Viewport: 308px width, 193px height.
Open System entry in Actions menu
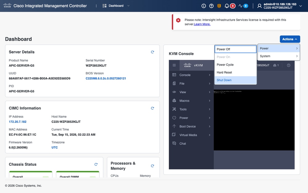click(279, 56)
